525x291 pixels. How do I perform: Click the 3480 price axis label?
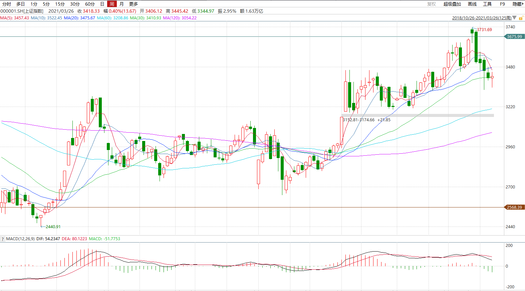point(510,67)
